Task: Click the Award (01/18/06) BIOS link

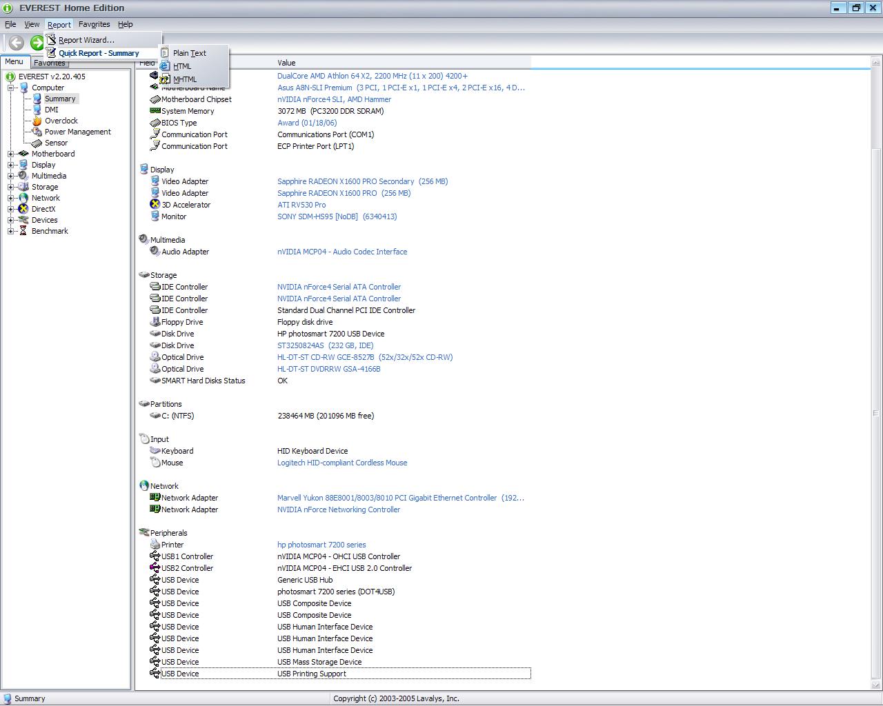Action: (307, 123)
